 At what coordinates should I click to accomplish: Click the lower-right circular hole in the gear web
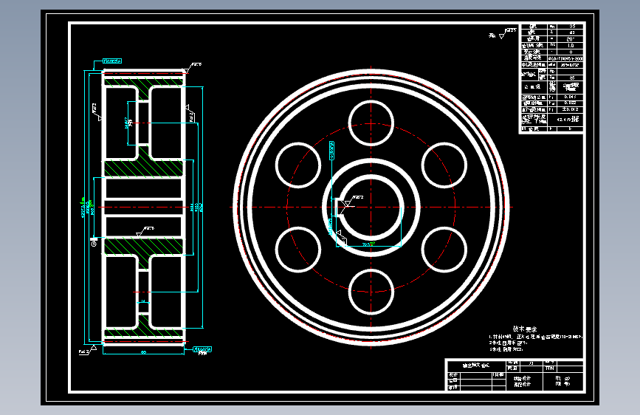click(444, 250)
